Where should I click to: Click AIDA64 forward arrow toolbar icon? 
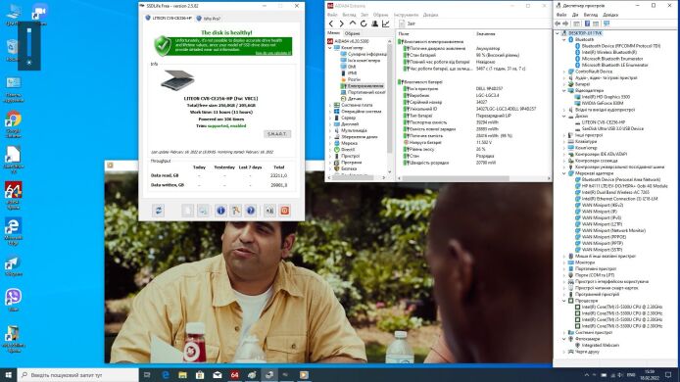pos(342,24)
